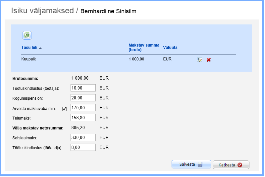This screenshot has height=177, width=265.
Task: Sort by Makstav summa (bruto) column header
Action: [144, 48]
